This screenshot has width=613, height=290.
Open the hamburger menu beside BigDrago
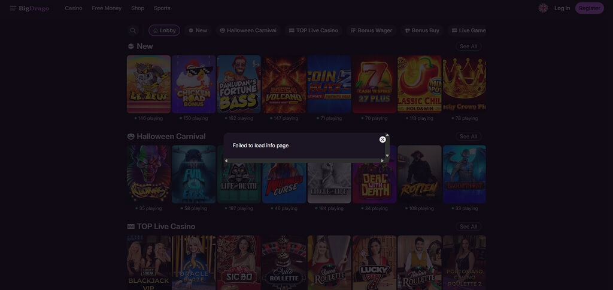point(13,8)
